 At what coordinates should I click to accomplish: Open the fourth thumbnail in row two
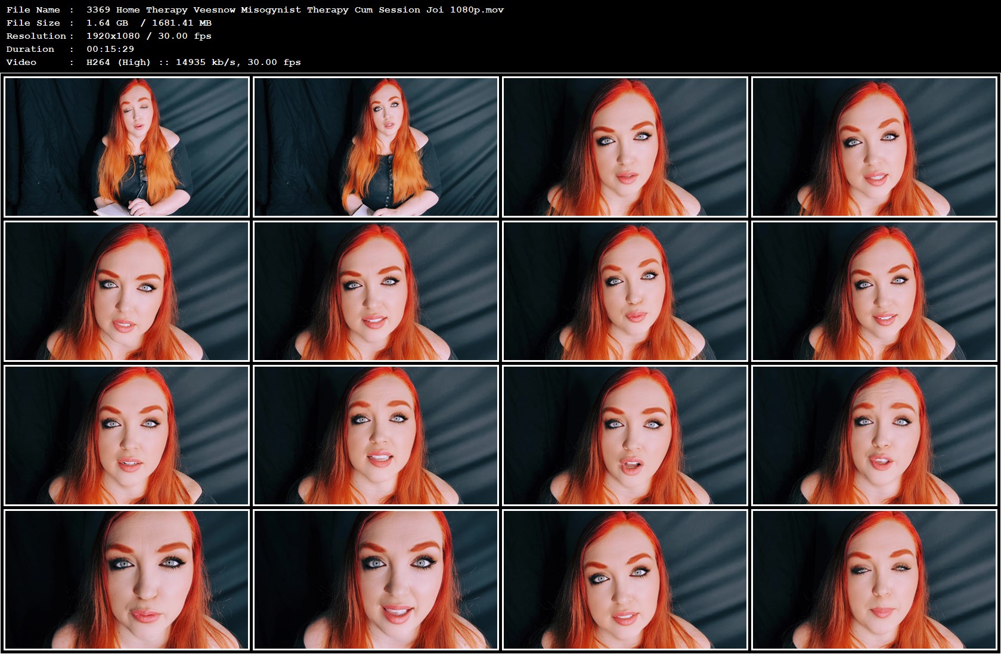pyautogui.click(x=874, y=291)
